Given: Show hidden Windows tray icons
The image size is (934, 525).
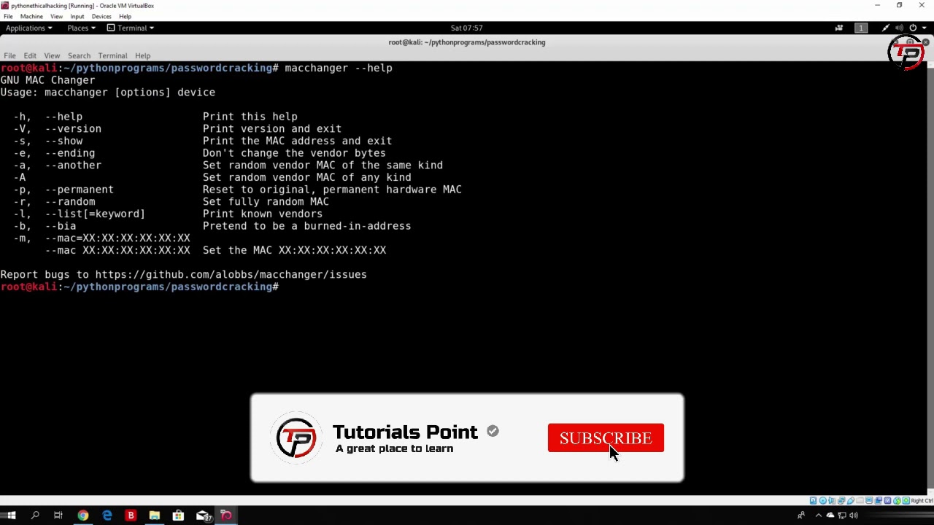Looking at the screenshot, I should (x=819, y=516).
